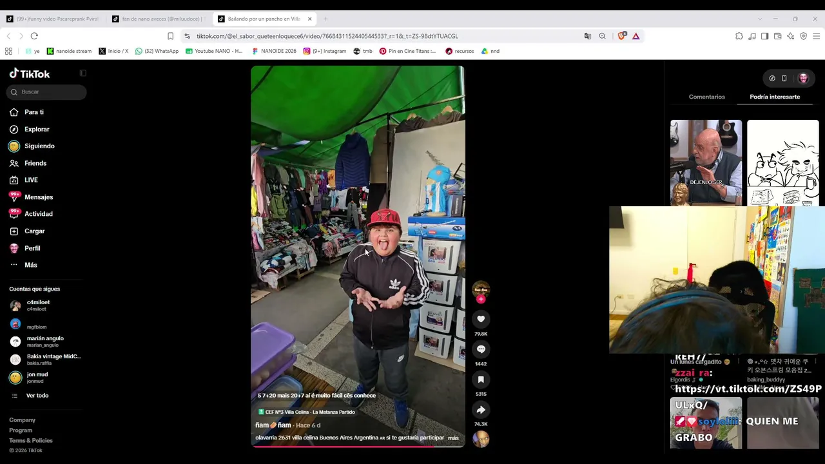Screen dimensions: 825x464
Task: Open the Brave Rewards triangle icon
Action: 636,36
